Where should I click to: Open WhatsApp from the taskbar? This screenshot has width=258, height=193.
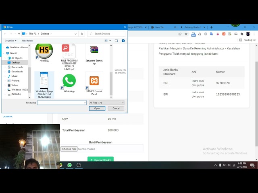click(x=69, y=165)
